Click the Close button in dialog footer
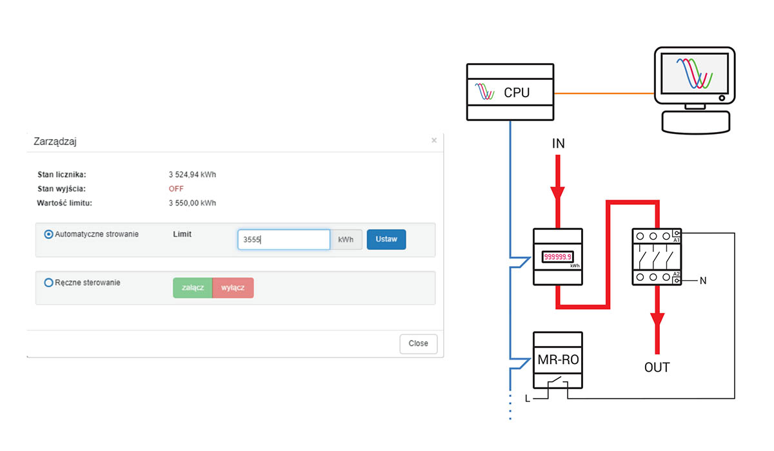 pyautogui.click(x=418, y=343)
